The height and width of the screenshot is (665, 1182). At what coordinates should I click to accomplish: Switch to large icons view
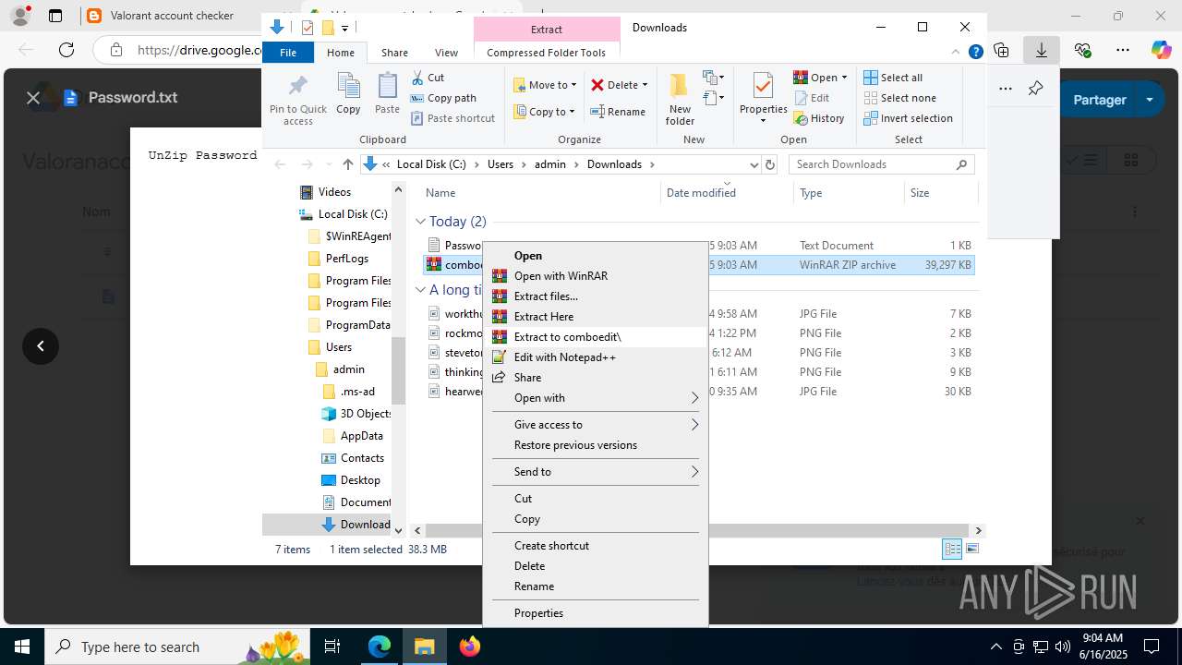point(971,549)
